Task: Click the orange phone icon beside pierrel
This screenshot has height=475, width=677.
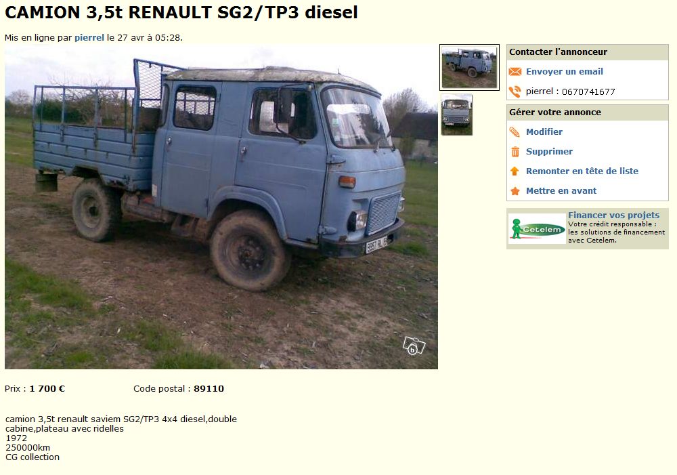Action: [515, 91]
